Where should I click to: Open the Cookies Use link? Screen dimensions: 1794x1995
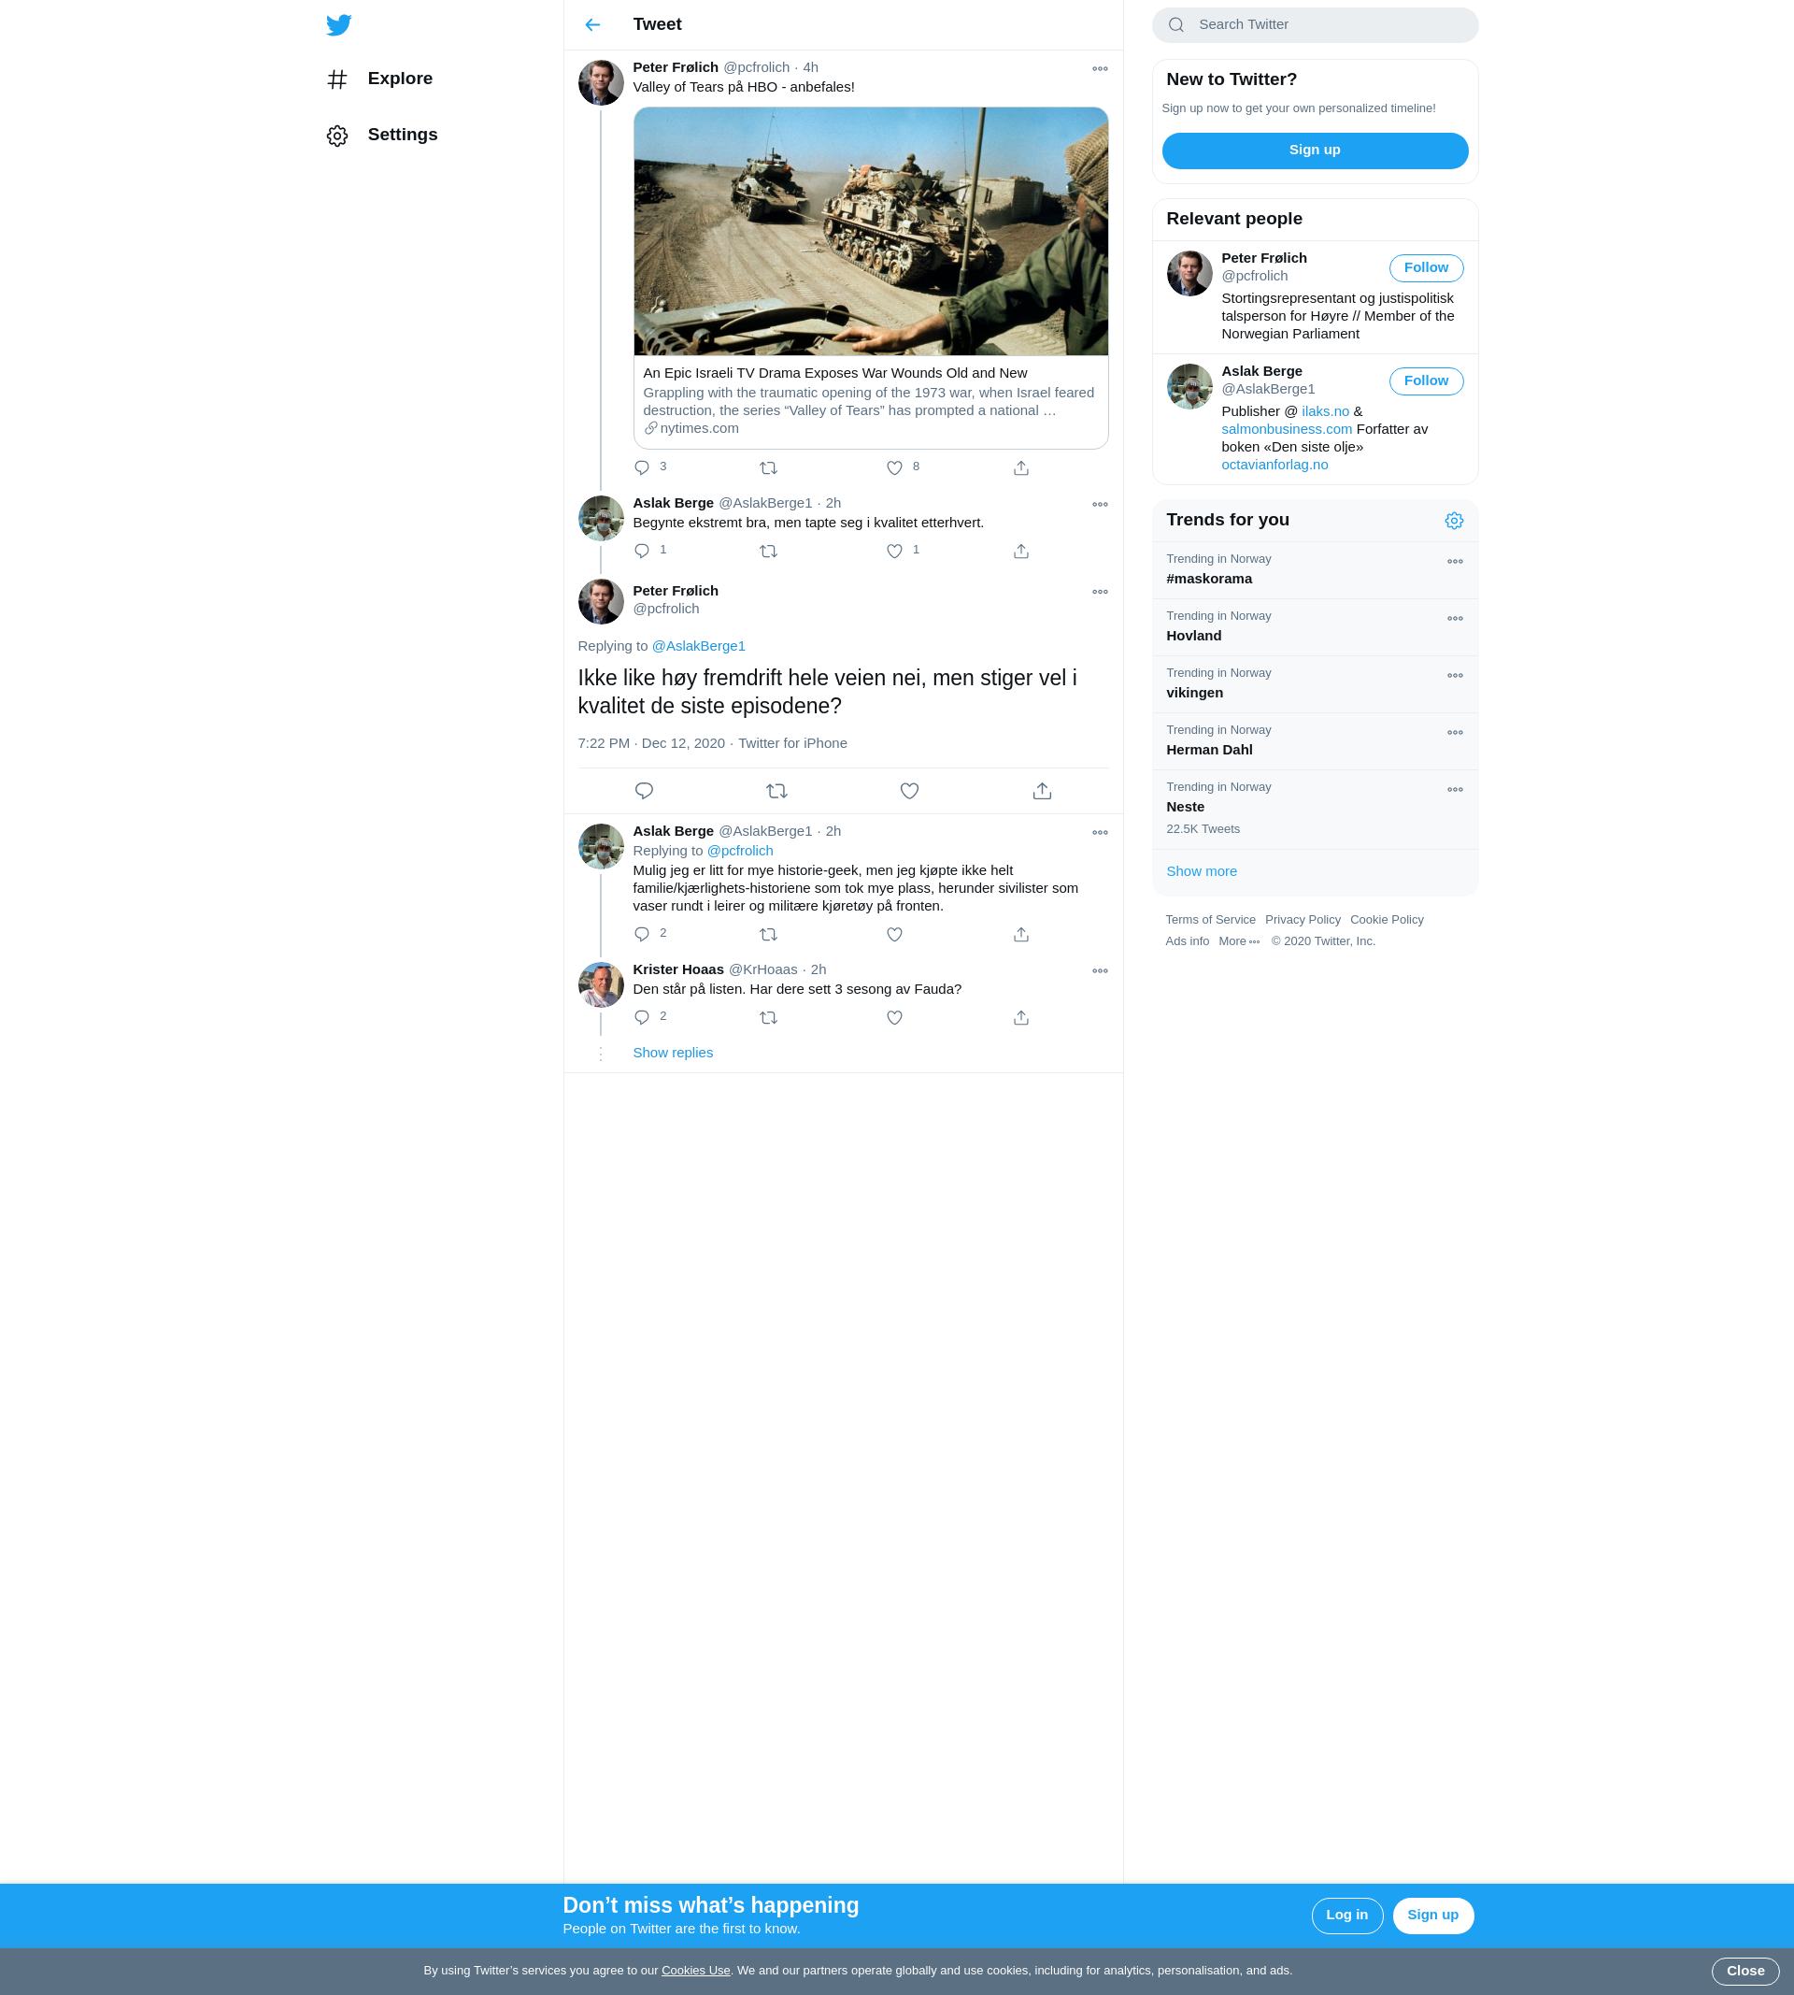click(695, 1971)
